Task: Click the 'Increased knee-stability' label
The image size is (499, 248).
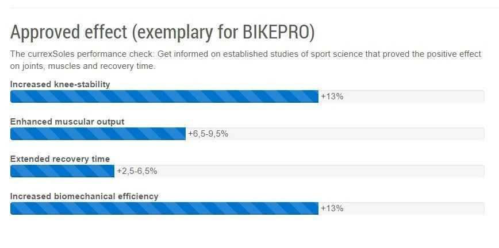Action: coord(60,84)
